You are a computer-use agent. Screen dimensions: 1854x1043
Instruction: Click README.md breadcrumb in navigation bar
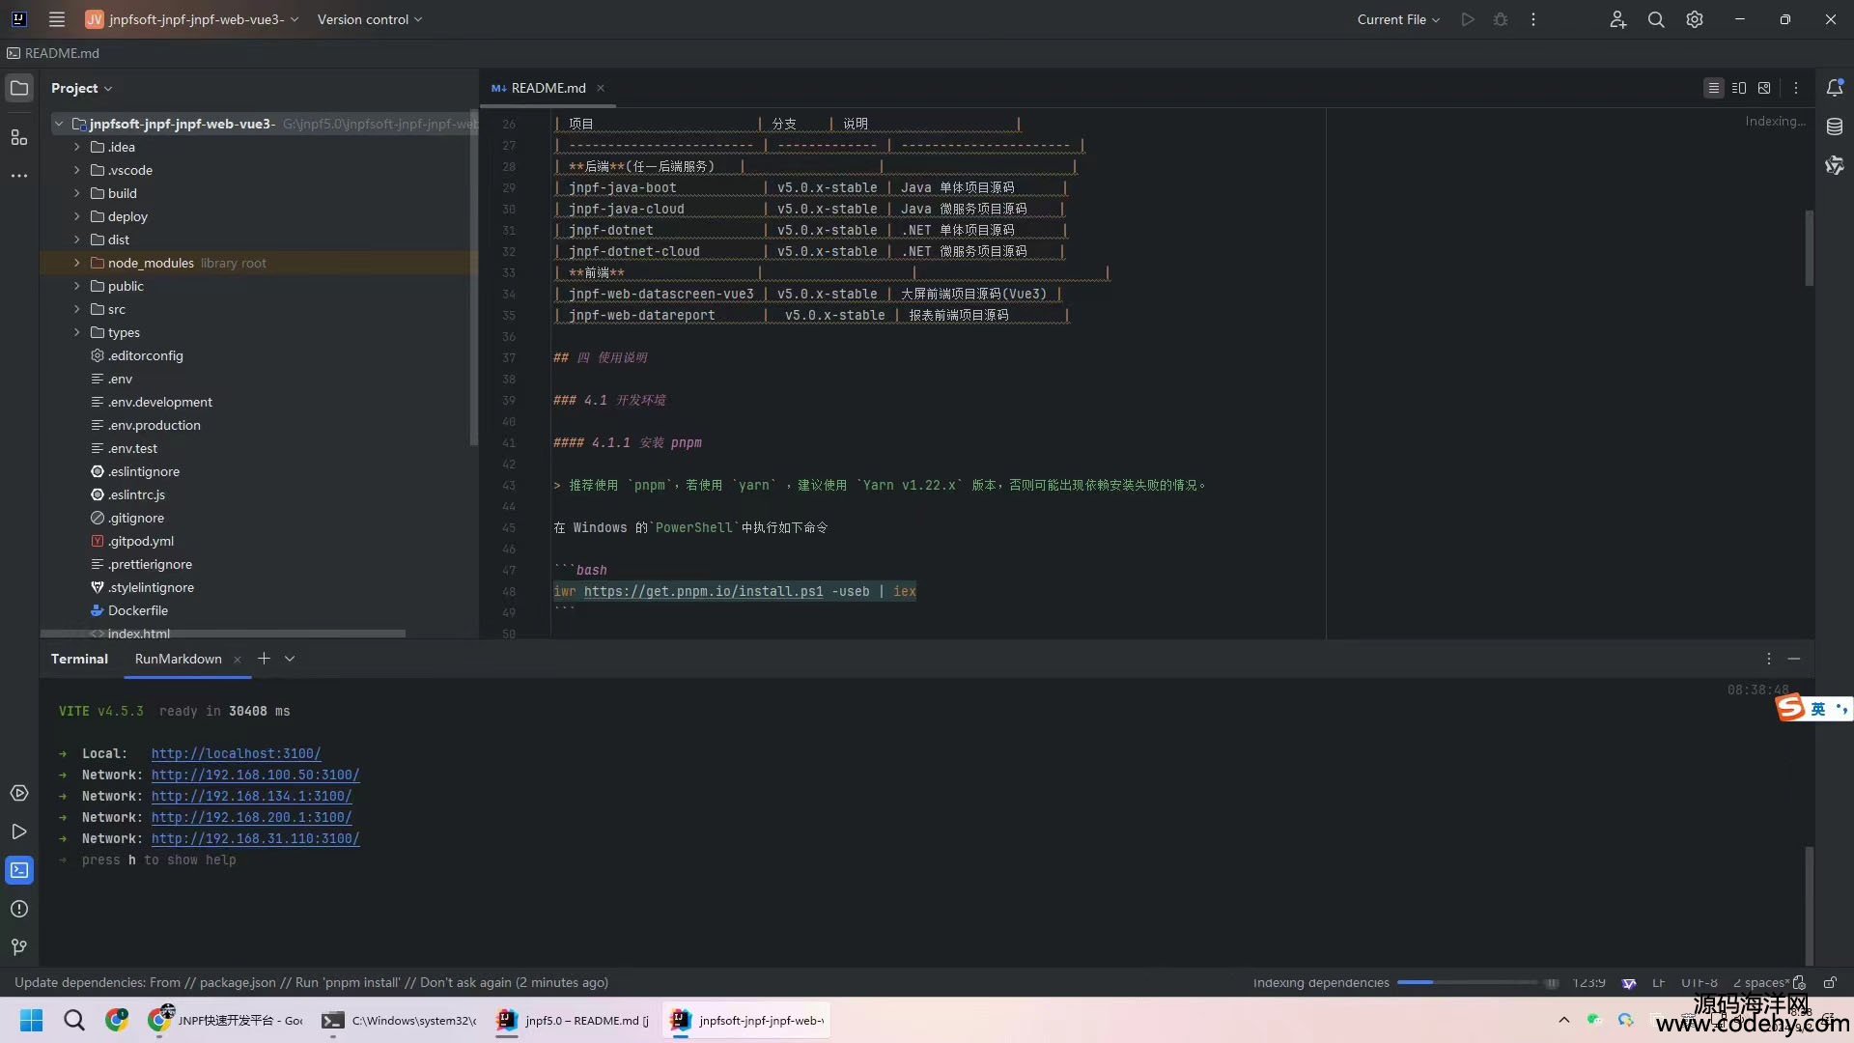(53, 53)
